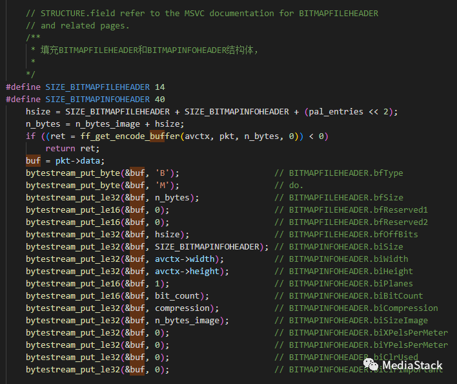457x384 pixels.
Task: Click the value 14 in the #define line
Action: [159, 87]
